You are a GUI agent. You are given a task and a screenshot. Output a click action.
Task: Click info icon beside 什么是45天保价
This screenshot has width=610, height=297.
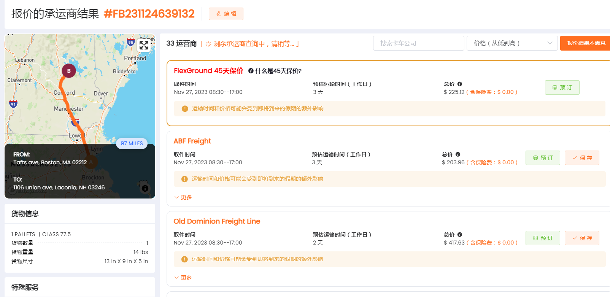(x=251, y=71)
